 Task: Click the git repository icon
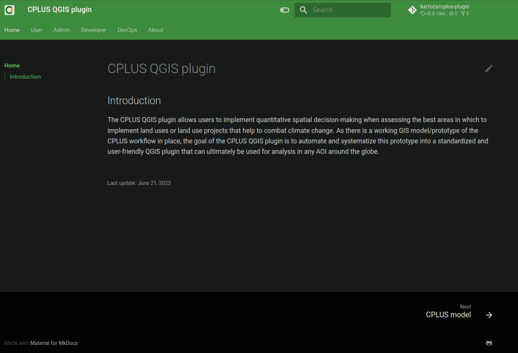[x=412, y=10]
